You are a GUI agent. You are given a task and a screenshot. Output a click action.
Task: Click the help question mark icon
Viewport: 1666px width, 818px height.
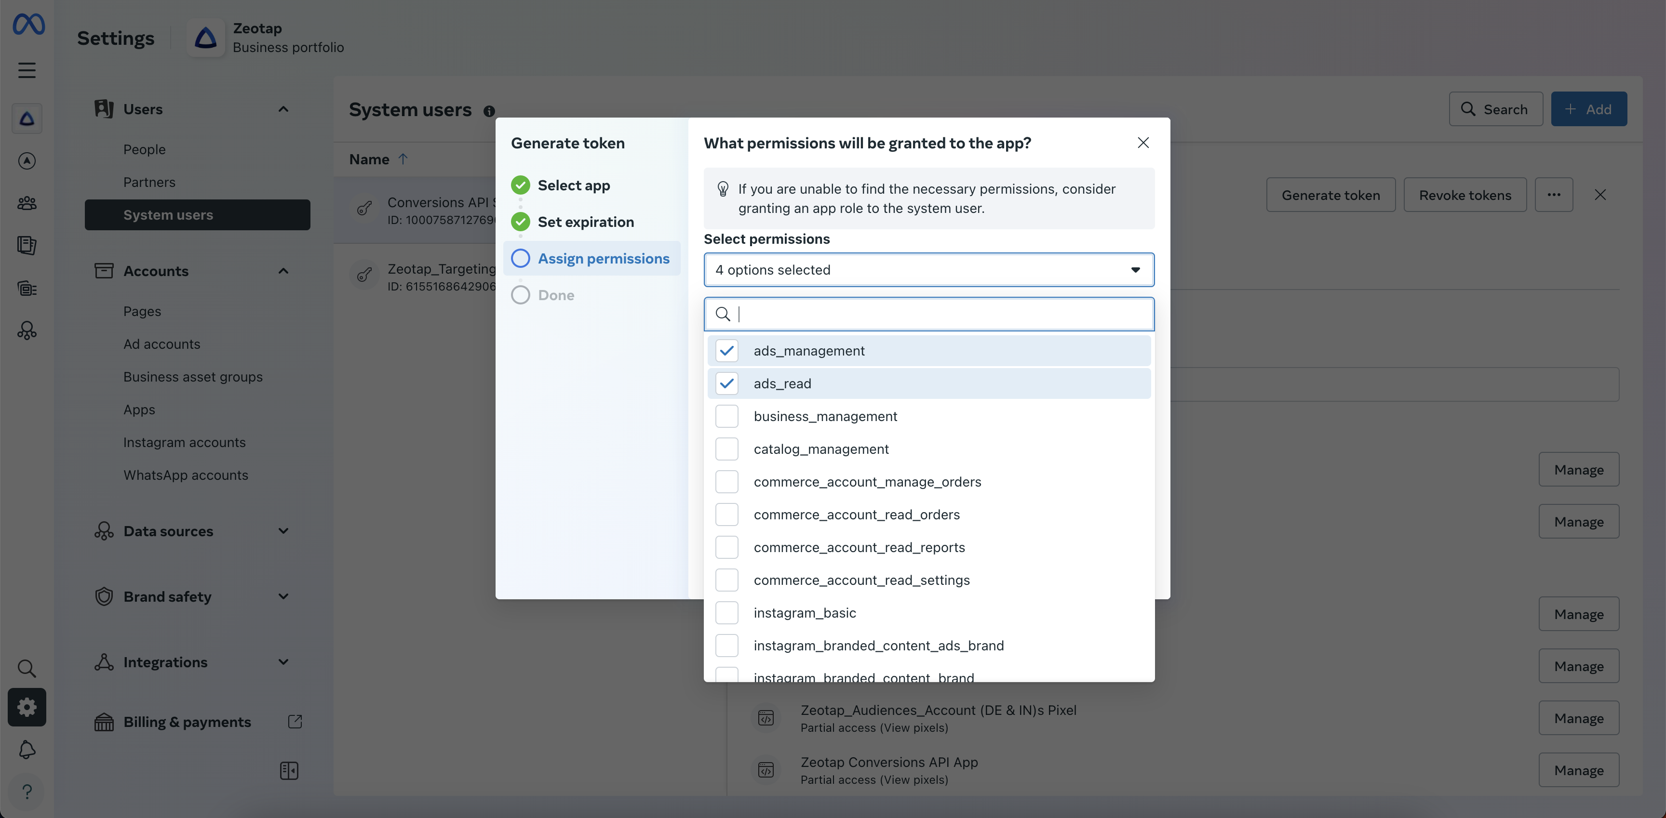(27, 792)
